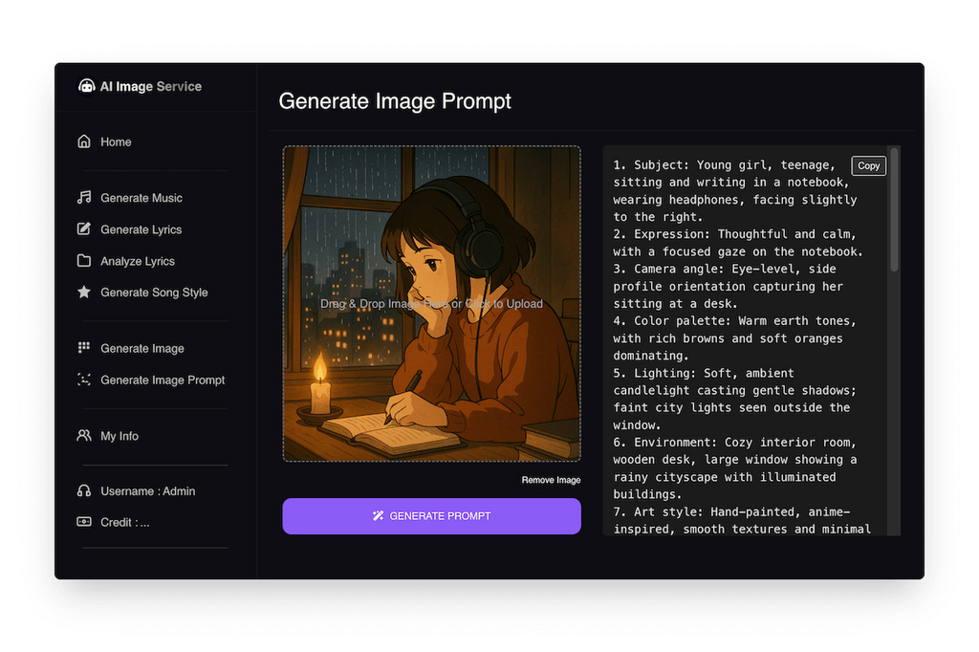Click the uploaded anime girl image dropzone

point(431,303)
